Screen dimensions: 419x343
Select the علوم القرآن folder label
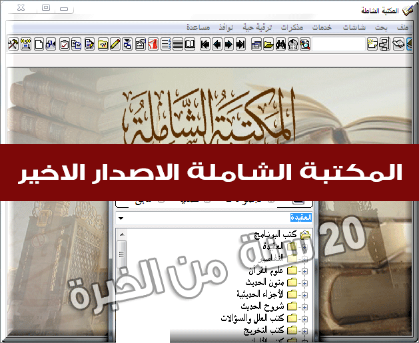tap(266, 270)
